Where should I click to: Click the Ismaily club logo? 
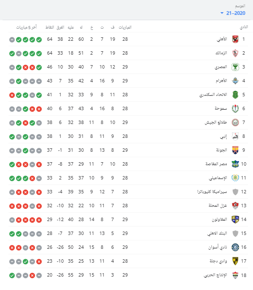point(235,178)
